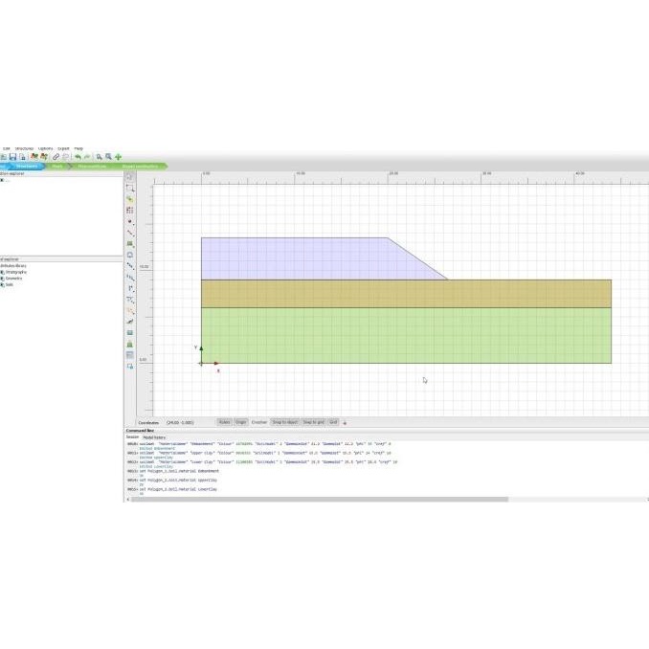Screen dimensions: 649x649
Task: Switch to the Structures mode tab
Action: (27, 166)
